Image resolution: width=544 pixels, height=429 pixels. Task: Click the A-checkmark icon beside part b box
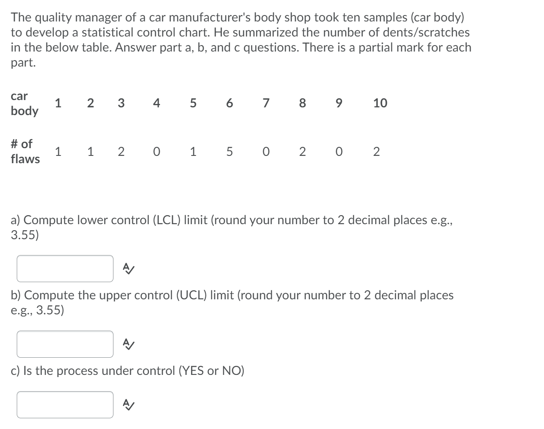coord(128,345)
